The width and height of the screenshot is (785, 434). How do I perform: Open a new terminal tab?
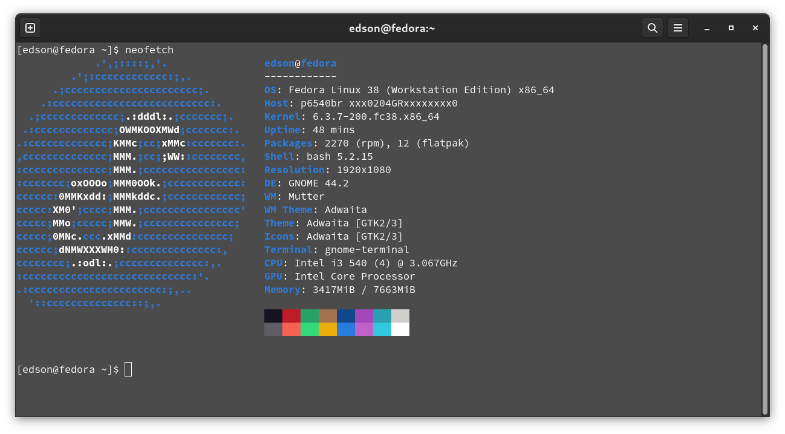30,28
